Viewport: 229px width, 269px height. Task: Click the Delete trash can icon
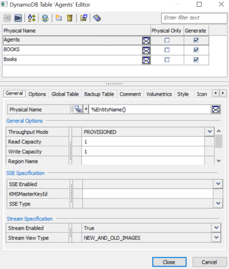pyautogui.click(x=70, y=18)
